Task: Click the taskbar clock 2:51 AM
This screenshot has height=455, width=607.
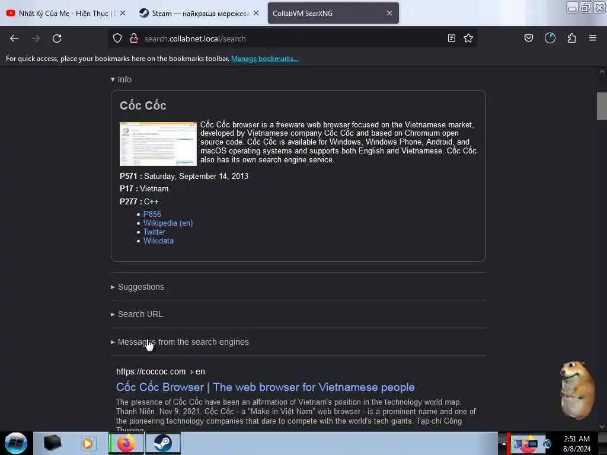Action: tap(577, 439)
